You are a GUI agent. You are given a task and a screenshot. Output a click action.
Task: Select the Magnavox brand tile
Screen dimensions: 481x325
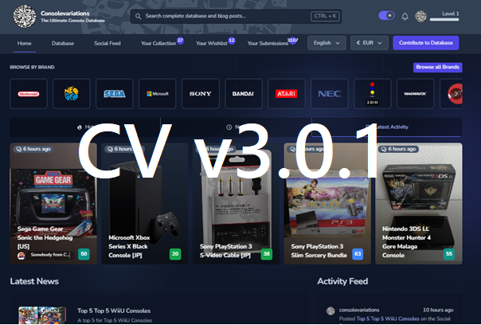tap(416, 94)
